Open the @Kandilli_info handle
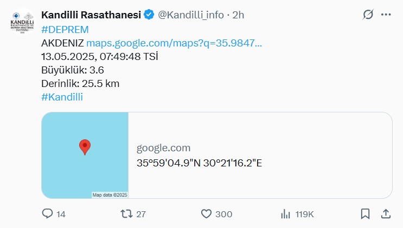The image size is (403, 228). point(190,15)
